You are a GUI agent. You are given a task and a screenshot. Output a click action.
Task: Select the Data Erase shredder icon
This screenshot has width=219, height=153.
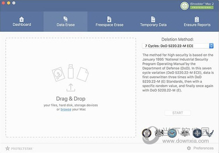[x=65, y=19]
